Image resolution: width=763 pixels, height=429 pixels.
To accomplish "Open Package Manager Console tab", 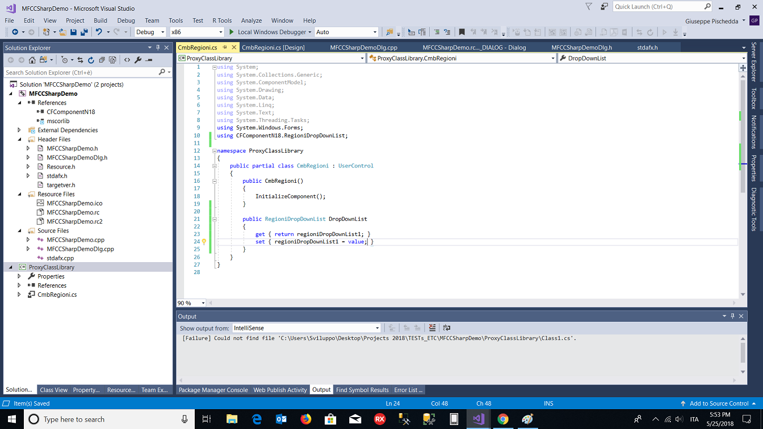I will coord(213,390).
